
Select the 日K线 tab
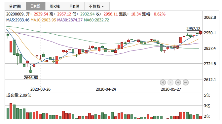tap(36, 6)
